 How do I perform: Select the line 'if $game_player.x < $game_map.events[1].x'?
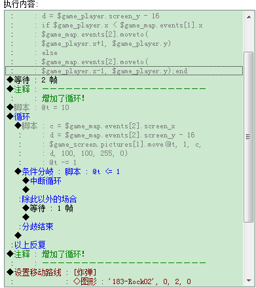coord(122,26)
